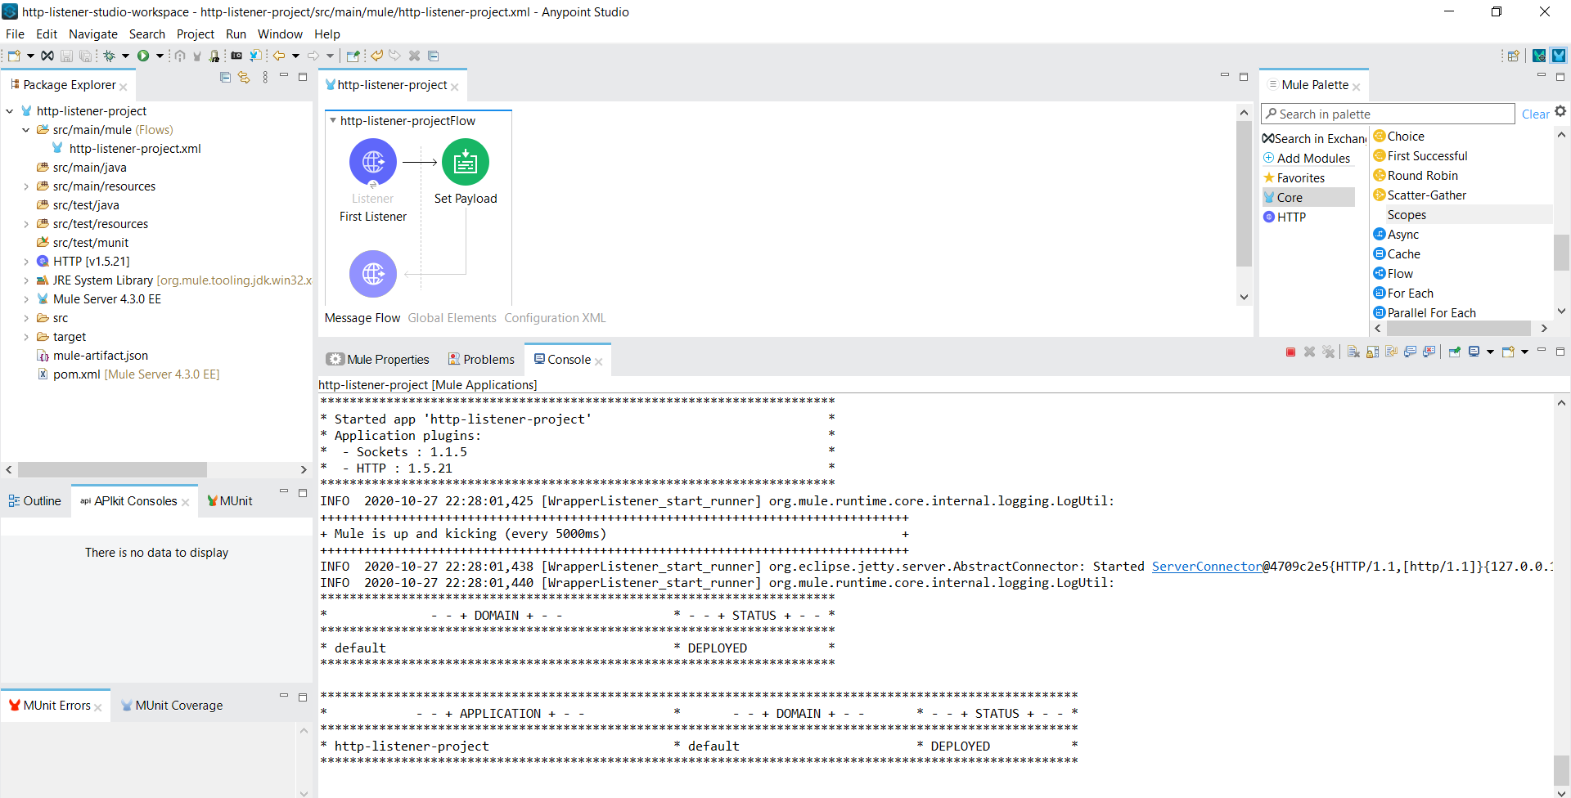Enable Show Console When Standard Out Changes
1571x798 pixels.
pos(1410,352)
